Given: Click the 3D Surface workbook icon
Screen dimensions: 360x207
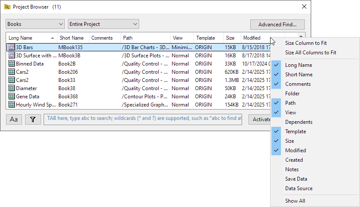Looking at the screenshot, I should coord(12,56).
